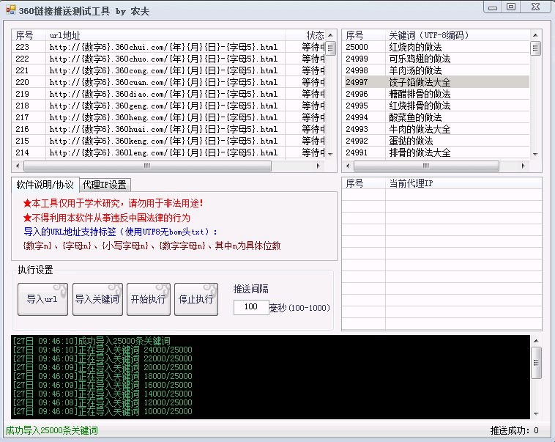Switch to 代理IP设置 tab
The height and width of the screenshot is (442, 555).
click(x=105, y=185)
